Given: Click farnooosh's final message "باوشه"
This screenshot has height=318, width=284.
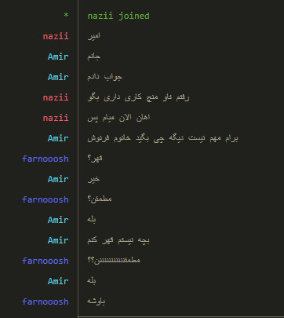Looking at the screenshot, I should coord(96,302).
